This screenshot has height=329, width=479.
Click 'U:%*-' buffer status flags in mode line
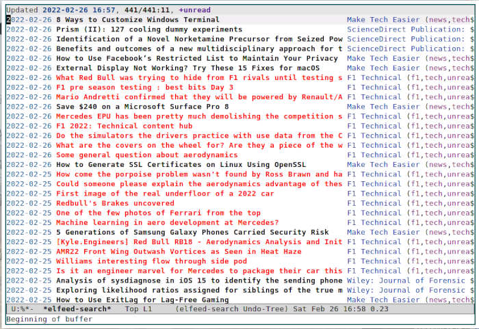coord(23,309)
